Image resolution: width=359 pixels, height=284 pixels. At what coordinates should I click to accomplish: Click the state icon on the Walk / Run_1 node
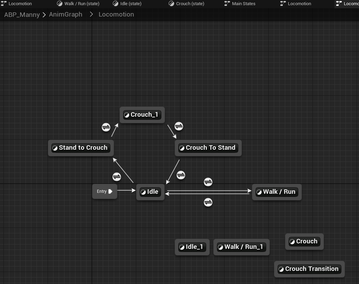[x=220, y=247]
